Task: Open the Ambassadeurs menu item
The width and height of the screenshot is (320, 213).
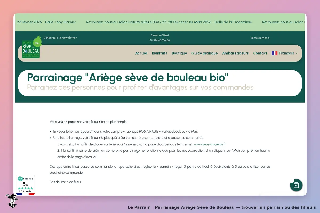Action: coord(235,53)
